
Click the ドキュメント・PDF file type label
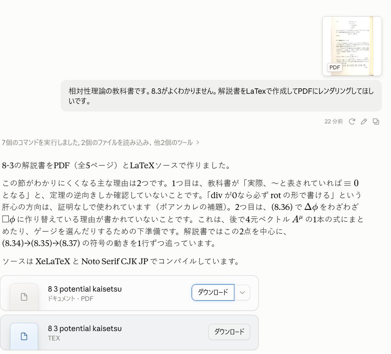tap(71, 299)
